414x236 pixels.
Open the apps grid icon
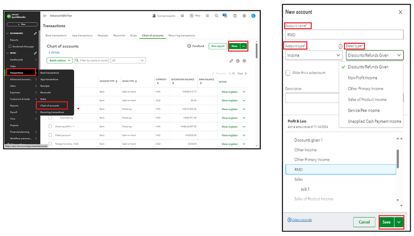point(208,16)
